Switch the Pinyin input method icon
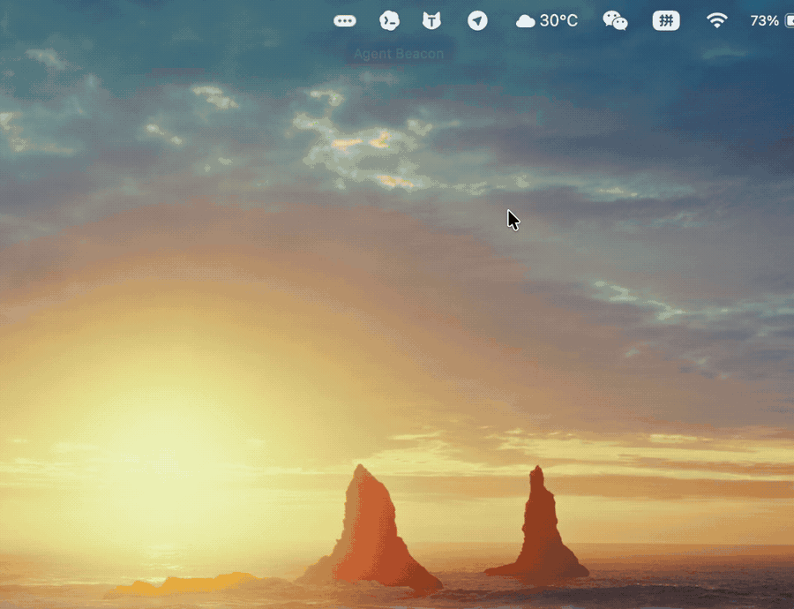 coord(666,21)
